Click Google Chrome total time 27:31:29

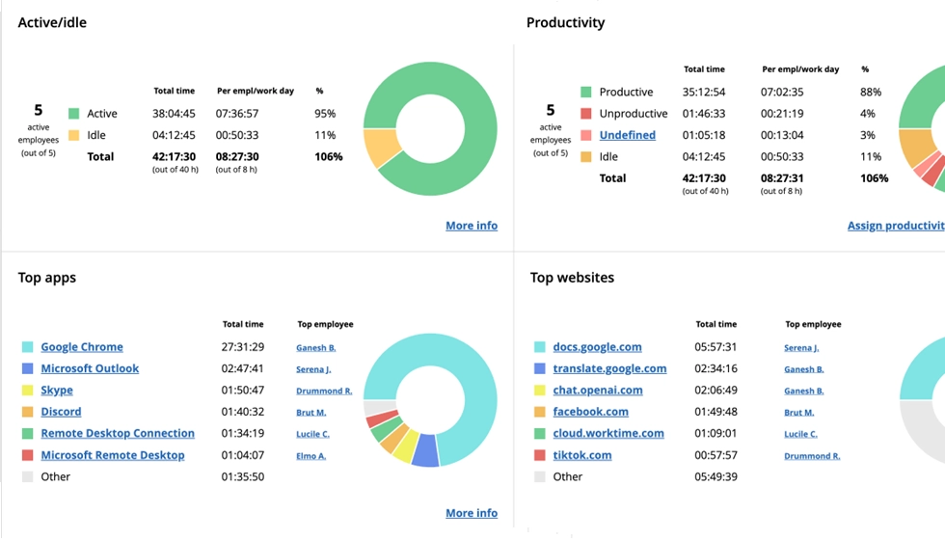click(242, 347)
